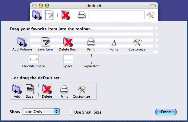The width and height of the screenshot is (188, 122).
Task: Select the Add Volume item in the favorites palette
Action: pyautogui.click(x=22, y=42)
